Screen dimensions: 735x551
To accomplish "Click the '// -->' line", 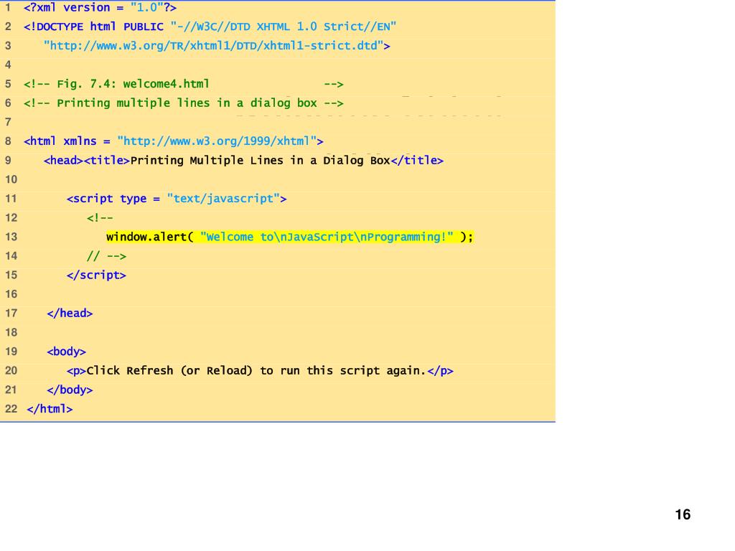I will coord(106,256).
